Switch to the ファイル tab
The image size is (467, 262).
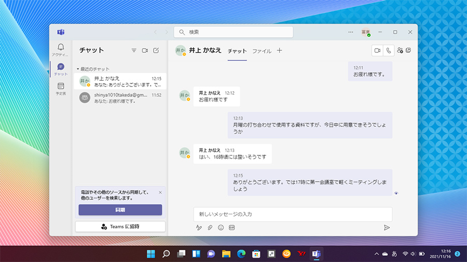262,51
